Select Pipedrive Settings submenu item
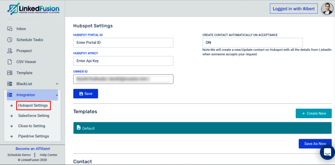The height and width of the screenshot is (165, 335). pyautogui.click(x=34, y=136)
